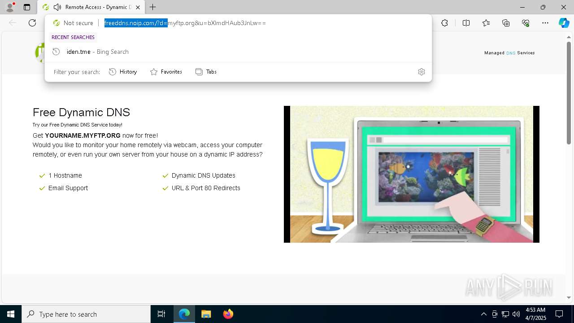Open the Copilot icon

click(564, 23)
